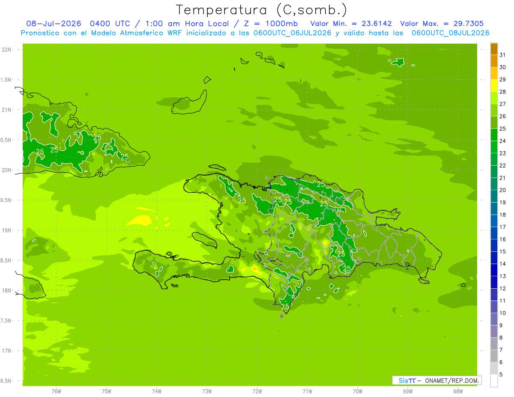
Task: Click the 72W longitude axis label
Action: point(257,391)
